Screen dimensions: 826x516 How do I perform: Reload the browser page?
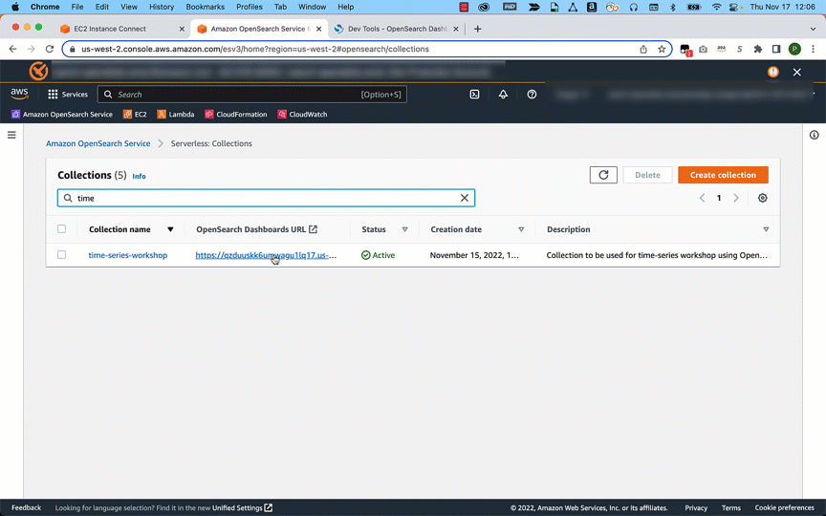click(x=50, y=49)
